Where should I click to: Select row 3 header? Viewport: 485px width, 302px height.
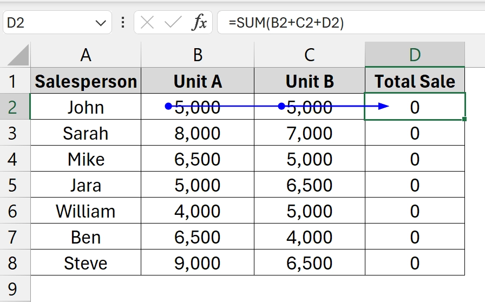15,133
